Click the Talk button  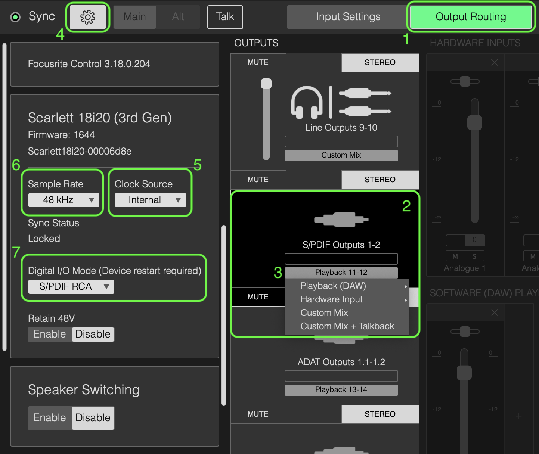coord(225,16)
